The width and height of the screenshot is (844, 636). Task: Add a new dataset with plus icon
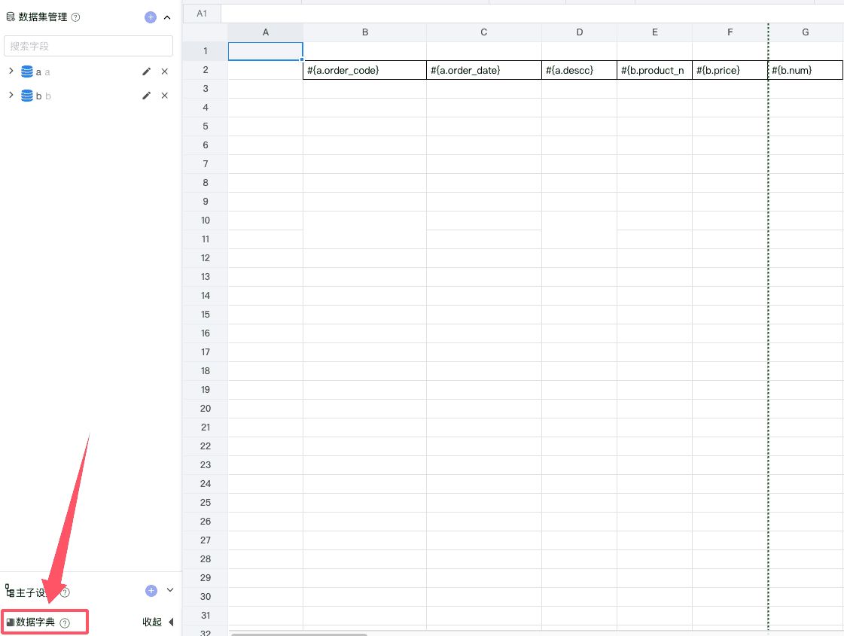(151, 17)
